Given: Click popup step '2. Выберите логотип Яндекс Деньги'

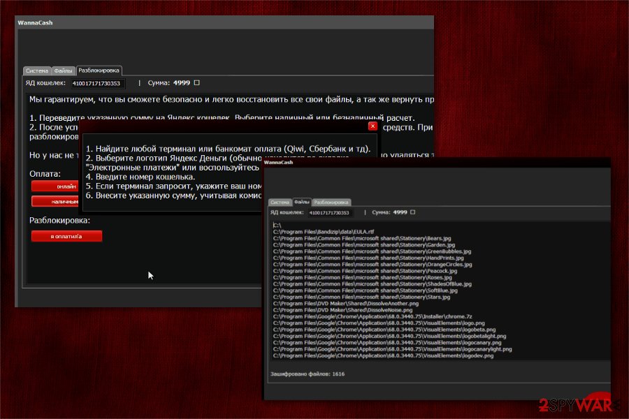Looking at the screenshot, I should point(174,158).
